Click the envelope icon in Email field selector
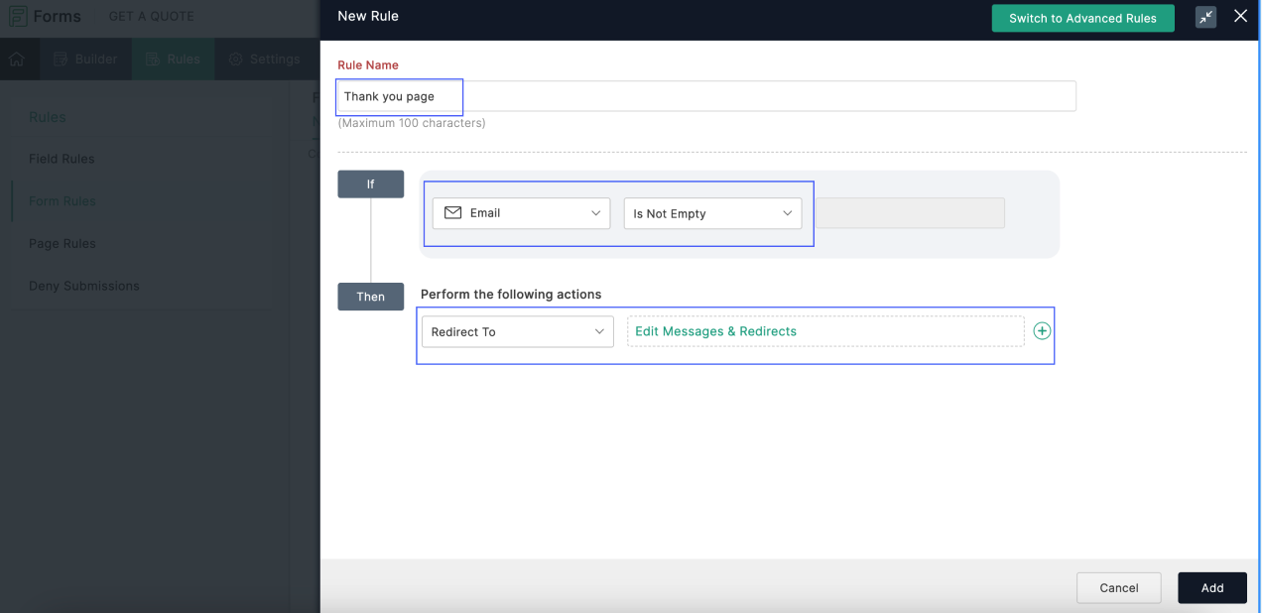Viewport: 1262px width, 613px height. pos(453,213)
